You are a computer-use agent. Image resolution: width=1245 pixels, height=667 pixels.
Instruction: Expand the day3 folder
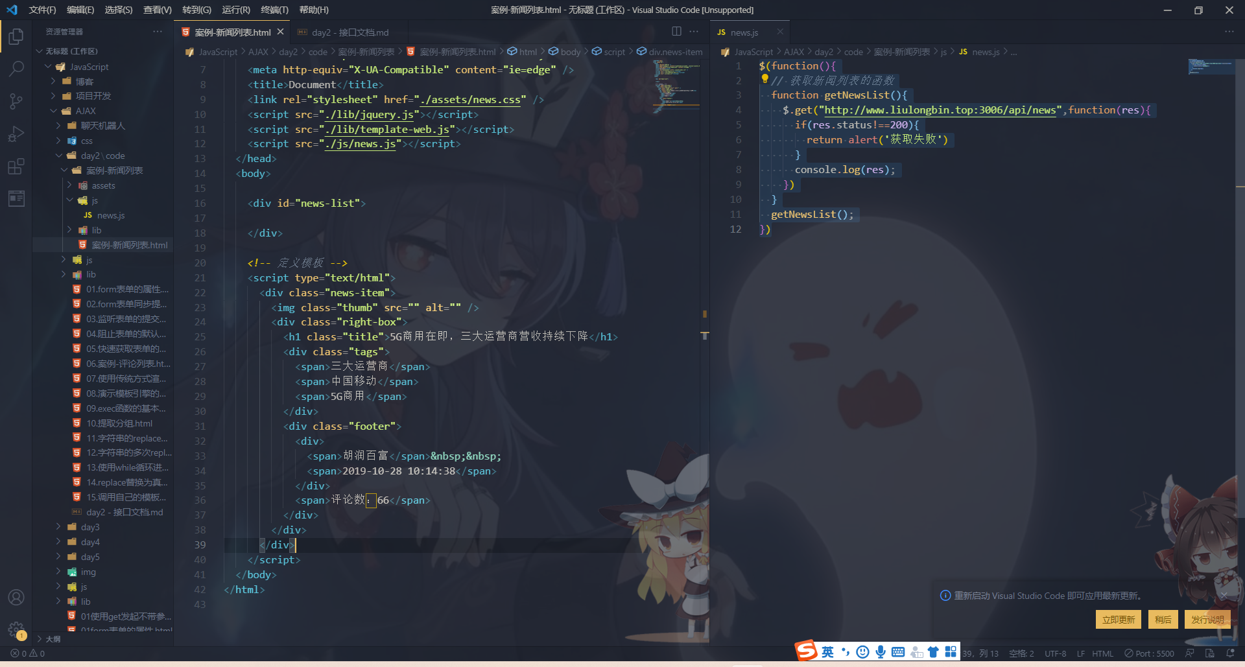[x=103, y=527]
